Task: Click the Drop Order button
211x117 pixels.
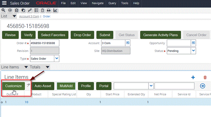Action: (82, 35)
